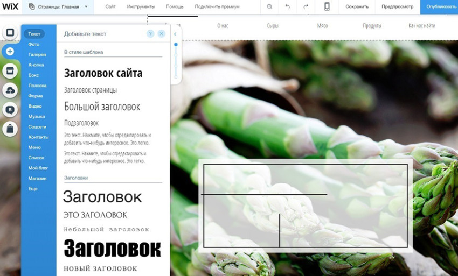Select Галерея in the add list
The width and height of the screenshot is (458, 276).
pos(37,54)
